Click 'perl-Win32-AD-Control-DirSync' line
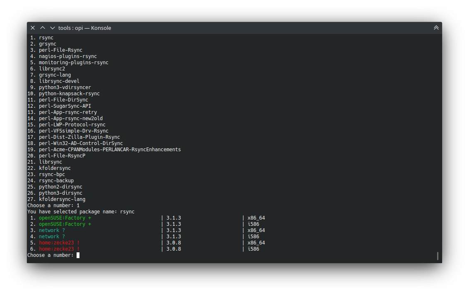This screenshot has height=295, width=469. pyautogui.click(x=81, y=143)
